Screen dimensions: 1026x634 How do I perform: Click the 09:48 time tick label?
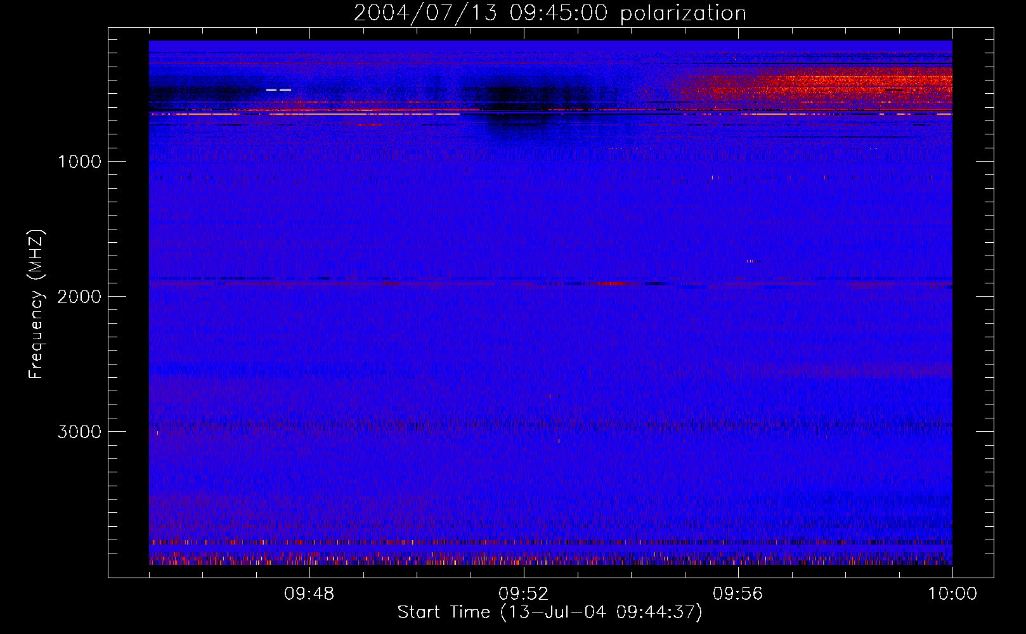point(309,594)
